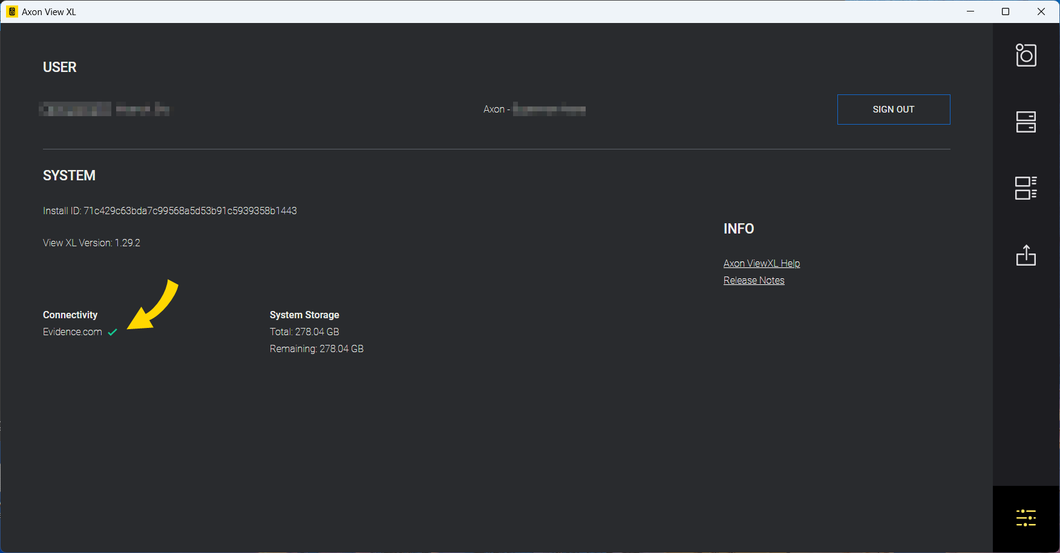Click the Remaining 278.04 GB storage line

316,348
